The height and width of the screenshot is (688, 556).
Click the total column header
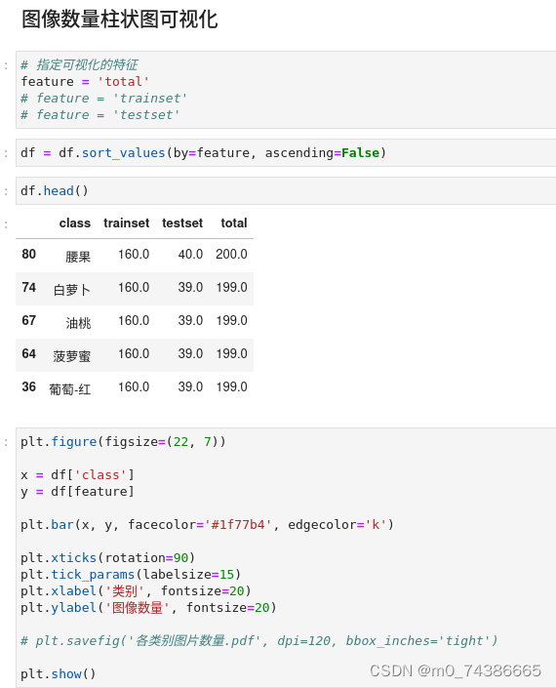tap(234, 223)
